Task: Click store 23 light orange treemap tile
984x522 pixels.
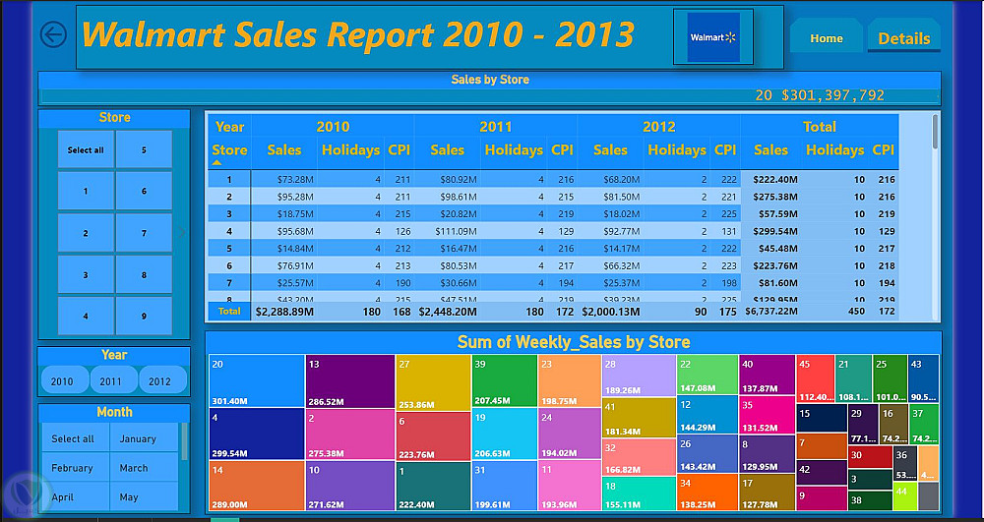Action: (569, 380)
